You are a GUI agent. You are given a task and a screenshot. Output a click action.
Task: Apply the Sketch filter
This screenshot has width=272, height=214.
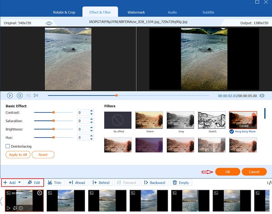click(212, 120)
